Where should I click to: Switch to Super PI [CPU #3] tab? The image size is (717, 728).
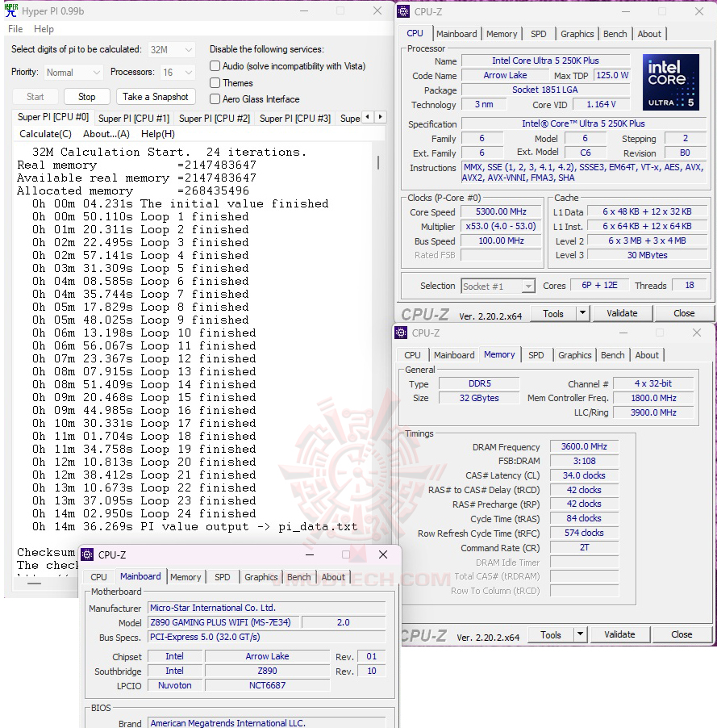coord(295,119)
